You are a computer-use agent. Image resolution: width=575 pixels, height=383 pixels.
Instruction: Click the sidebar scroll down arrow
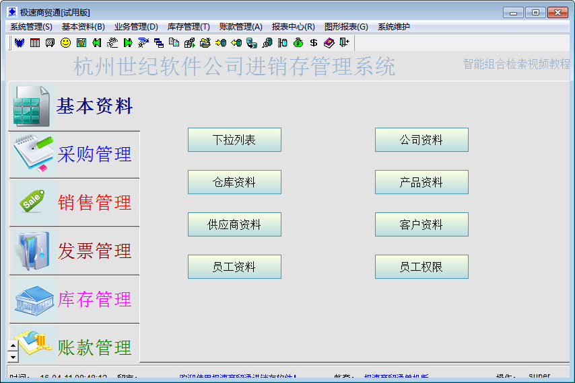tap(13, 357)
